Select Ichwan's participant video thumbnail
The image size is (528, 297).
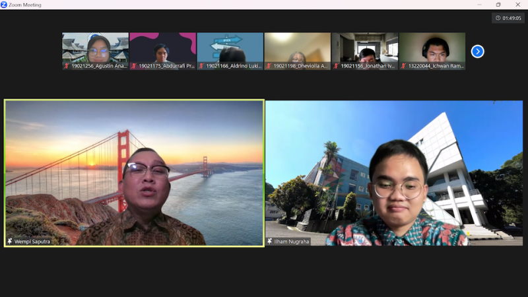(x=432, y=48)
